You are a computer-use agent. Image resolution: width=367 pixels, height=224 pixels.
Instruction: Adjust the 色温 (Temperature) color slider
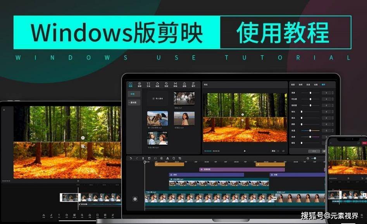click(x=310, y=130)
